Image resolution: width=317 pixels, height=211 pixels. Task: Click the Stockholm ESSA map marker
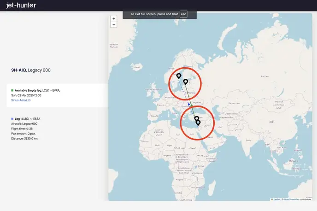coord(179,76)
